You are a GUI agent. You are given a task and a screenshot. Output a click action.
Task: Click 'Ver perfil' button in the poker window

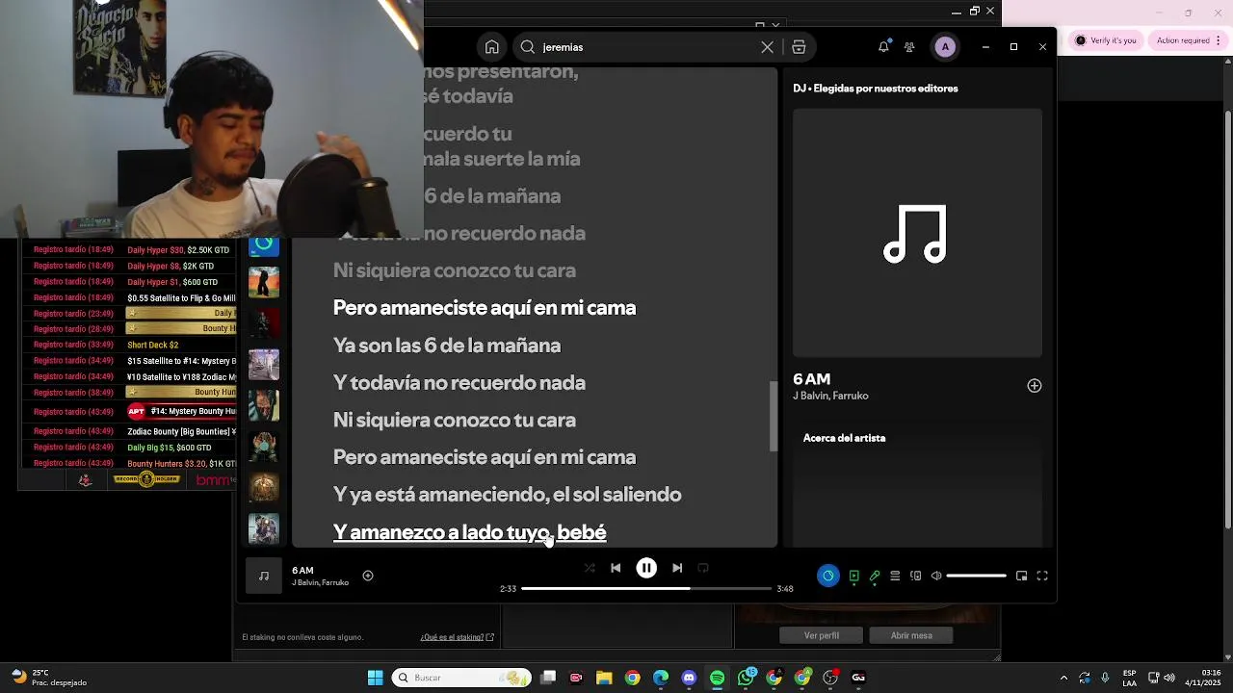(822, 635)
